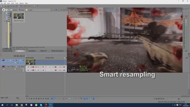This screenshot has height=107, width=190.
Task: Select the Normal Edit tool
Action: 52,99
